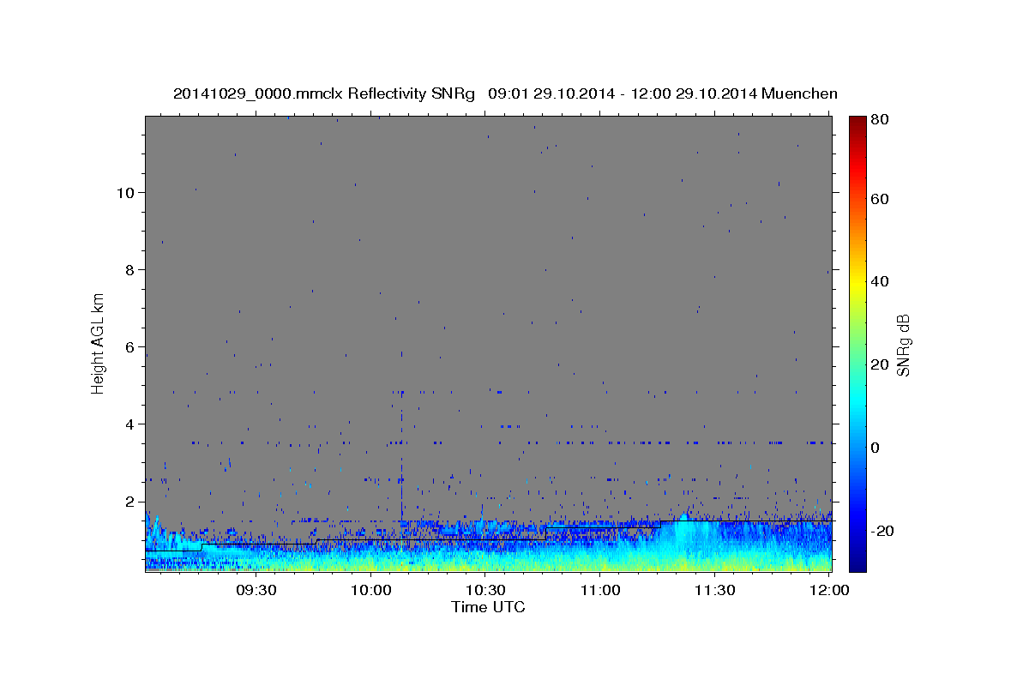Image resolution: width=1029 pixels, height=686 pixels.
Task: Click the 'SNRg dB' colorbar label
Action: [x=903, y=345]
